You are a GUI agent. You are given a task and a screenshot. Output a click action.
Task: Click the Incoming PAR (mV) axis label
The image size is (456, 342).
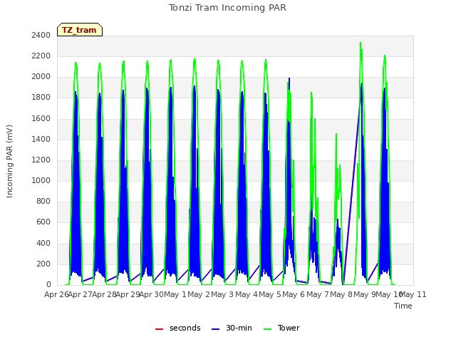(x=9, y=162)
